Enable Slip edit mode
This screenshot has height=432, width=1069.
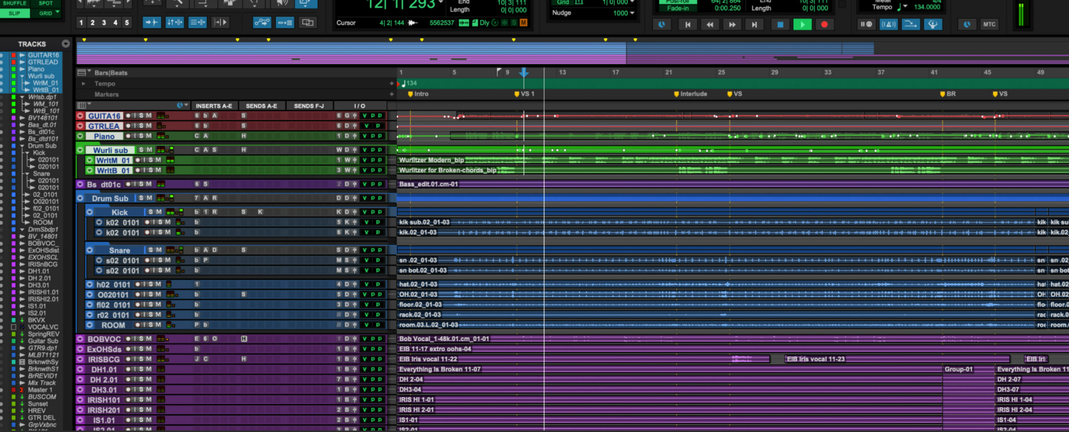[14, 13]
